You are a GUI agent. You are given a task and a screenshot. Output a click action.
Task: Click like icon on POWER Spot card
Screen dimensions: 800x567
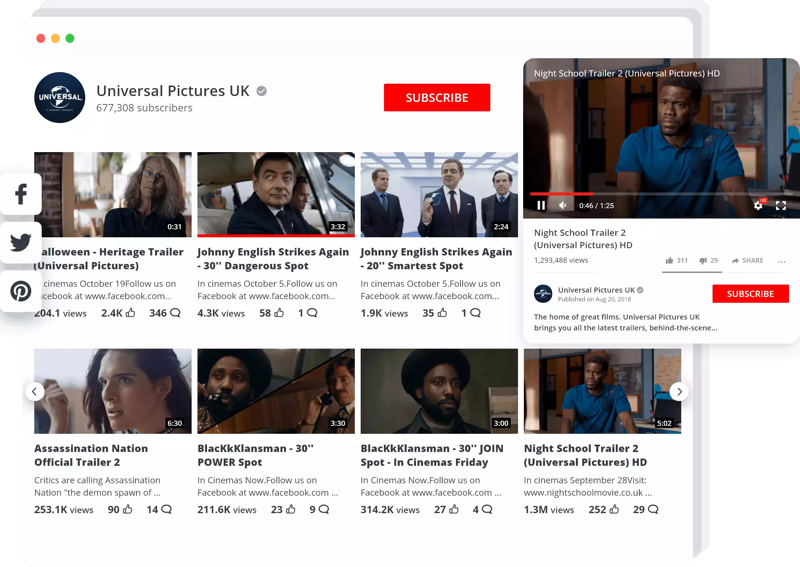[x=291, y=509]
